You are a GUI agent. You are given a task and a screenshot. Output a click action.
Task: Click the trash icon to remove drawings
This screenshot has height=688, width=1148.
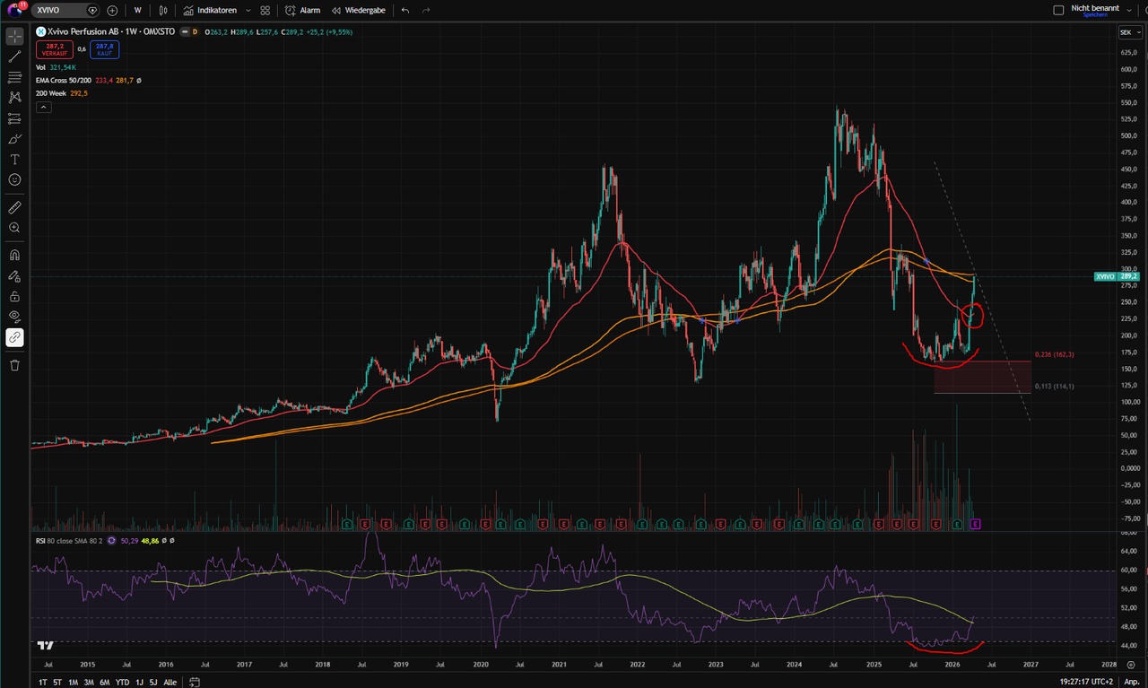tap(14, 365)
